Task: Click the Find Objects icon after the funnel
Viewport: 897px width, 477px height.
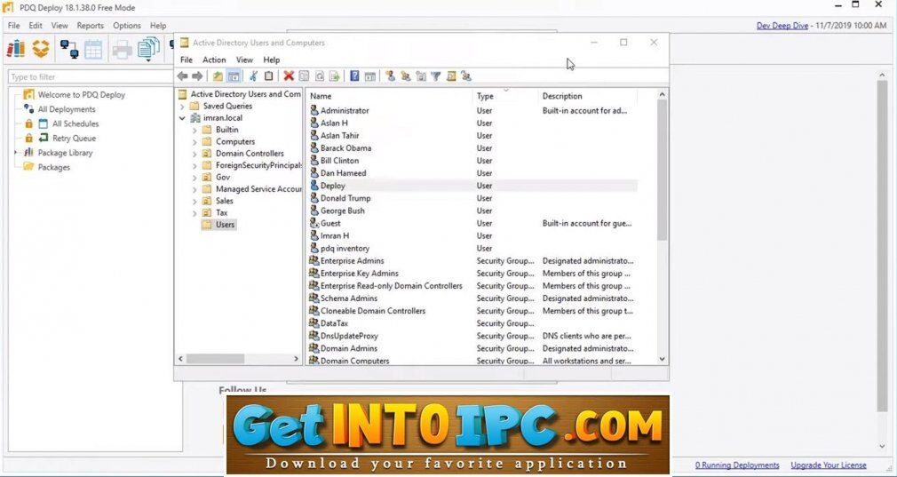Action: [x=451, y=76]
